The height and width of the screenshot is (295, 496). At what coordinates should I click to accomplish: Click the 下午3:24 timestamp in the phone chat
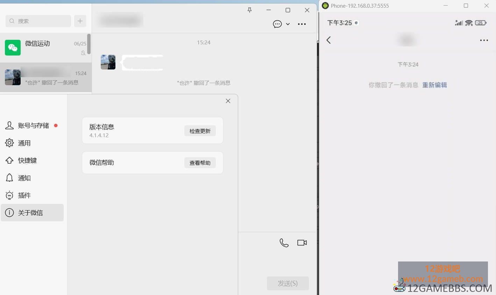click(x=408, y=65)
